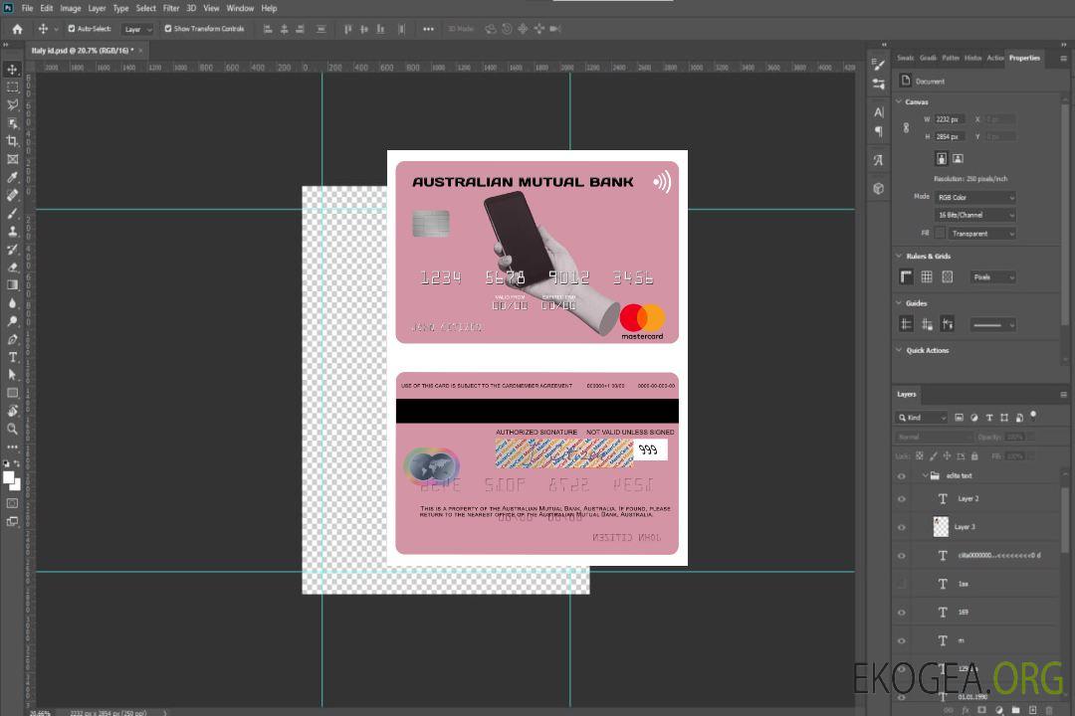Image resolution: width=1075 pixels, height=716 pixels.
Task: Select the Pen tool
Action: coord(12,339)
